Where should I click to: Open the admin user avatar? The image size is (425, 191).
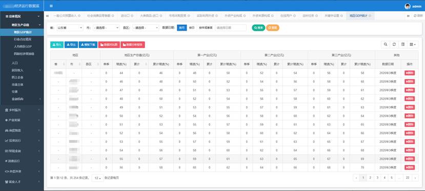tap(408, 7)
